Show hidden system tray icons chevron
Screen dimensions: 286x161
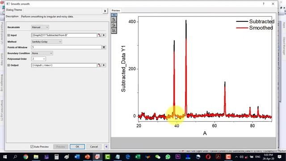[236, 157]
